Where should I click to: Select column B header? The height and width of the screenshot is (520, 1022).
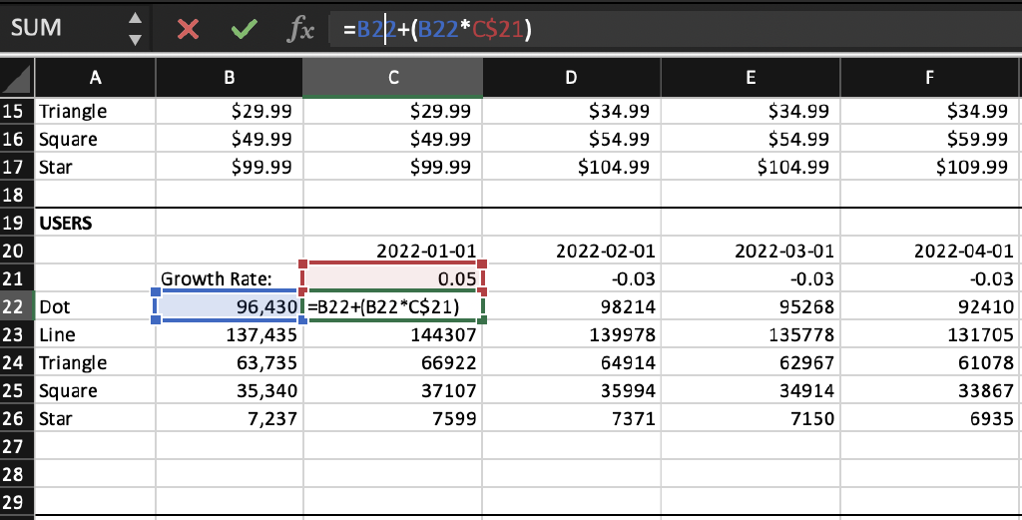(229, 78)
